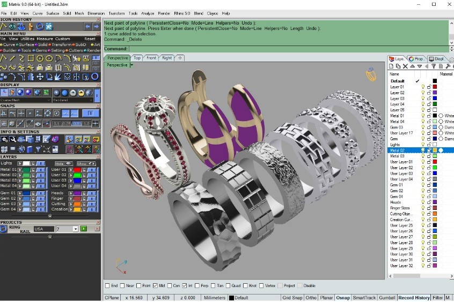Image resolution: width=454 pixels, height=302 pixels.
Task: Select the rectangle curve tool
Action: click(31, 58)
